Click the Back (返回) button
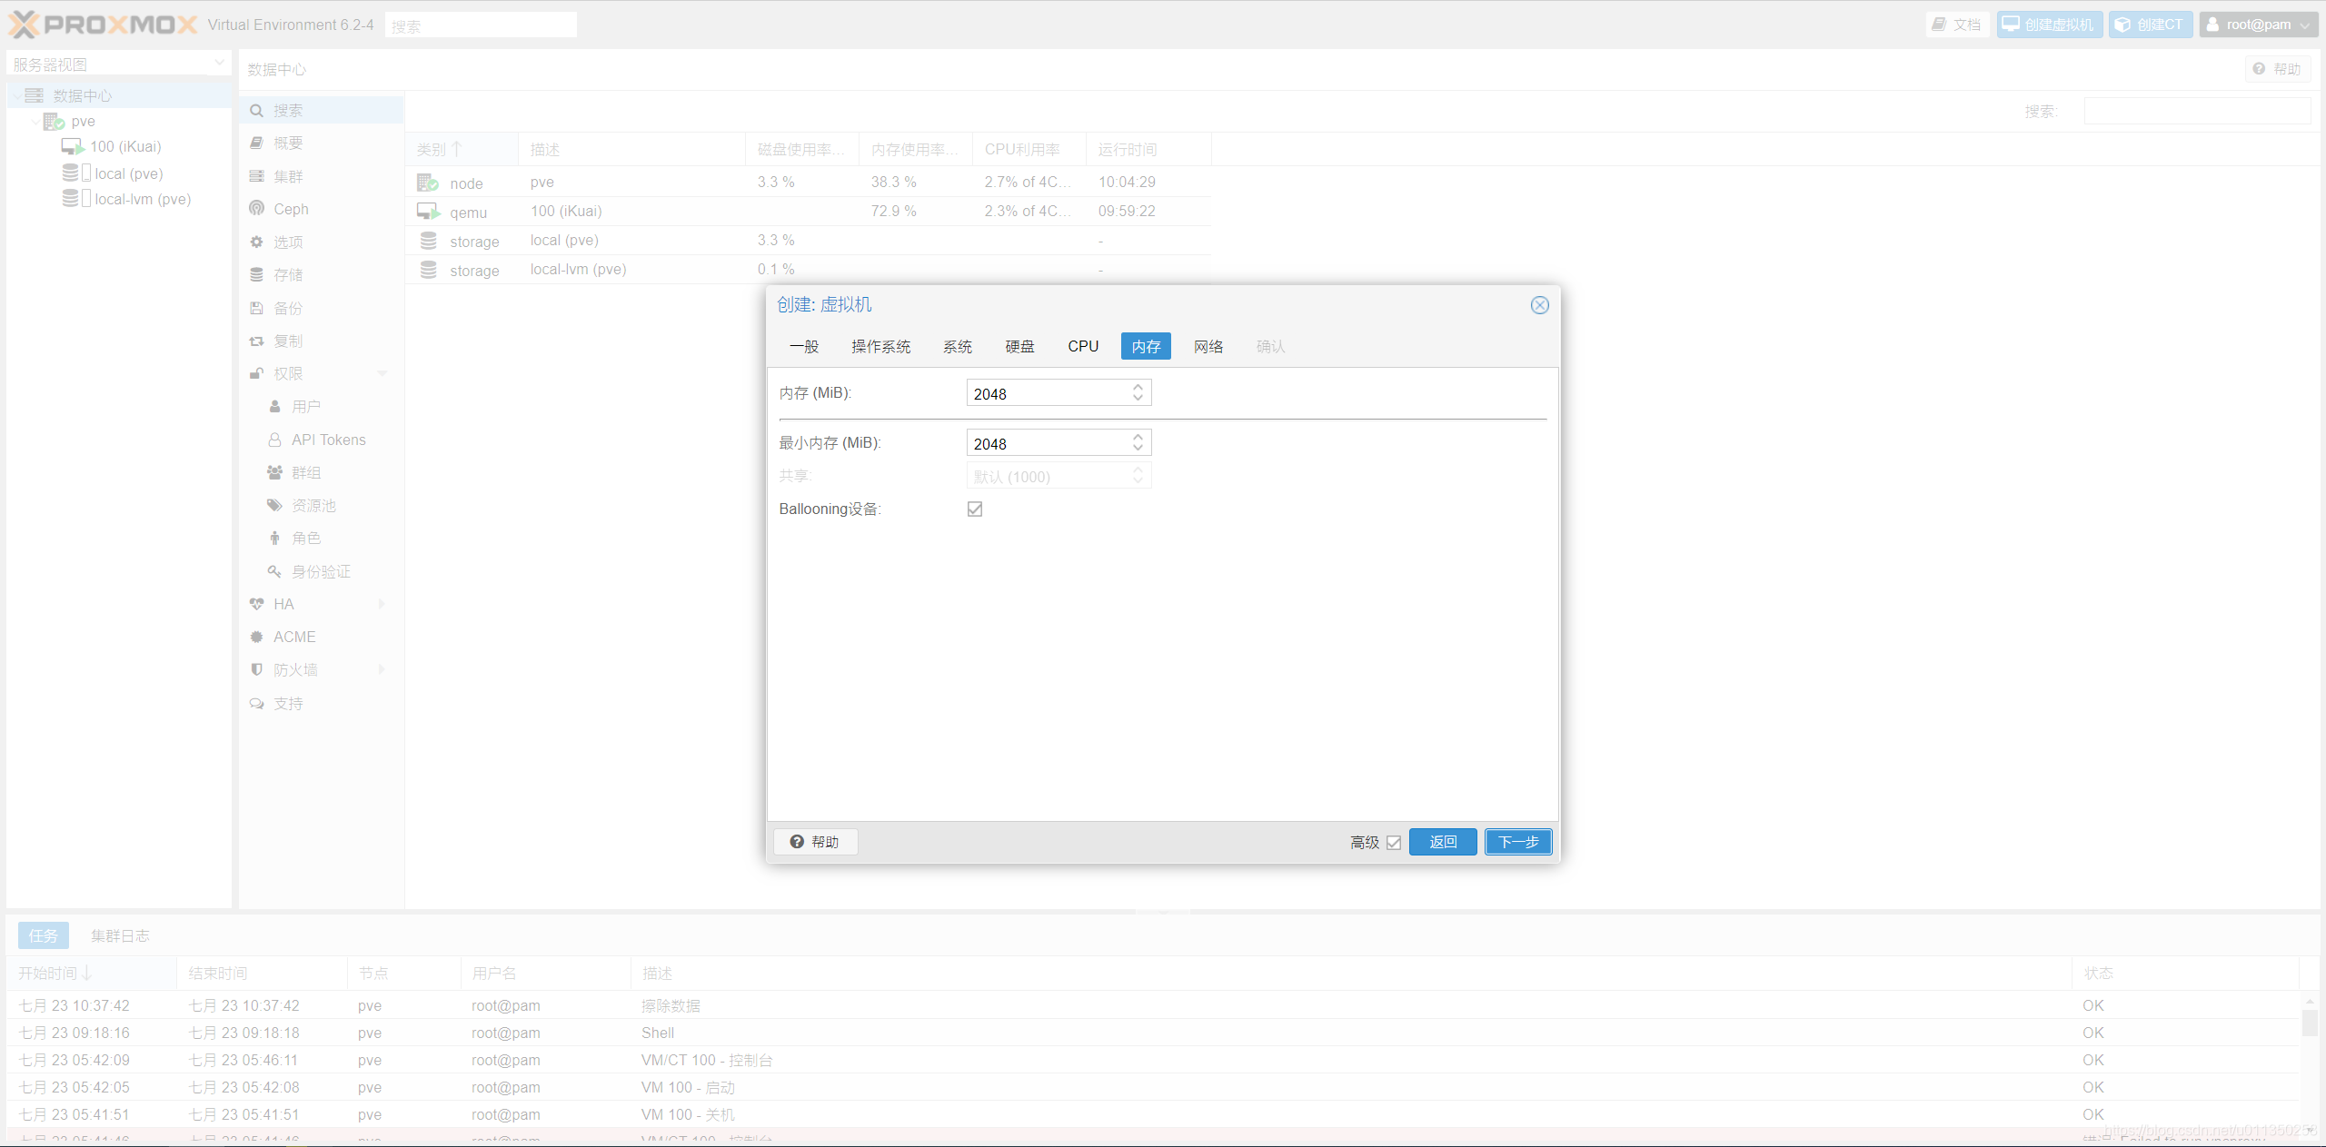Viewport: 2326px width, 1147px height. click(1442, 842)
